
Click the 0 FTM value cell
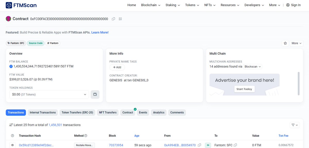(256, 145)
